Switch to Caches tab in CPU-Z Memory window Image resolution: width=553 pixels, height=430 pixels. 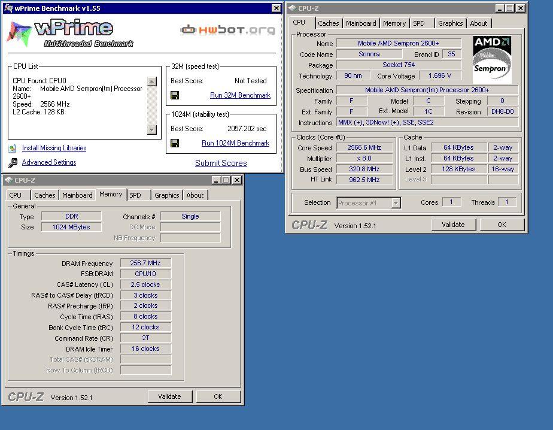pyautogui.click(x=45, y=195)
